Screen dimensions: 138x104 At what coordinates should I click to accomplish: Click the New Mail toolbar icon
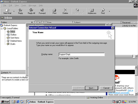pos(7,11)
